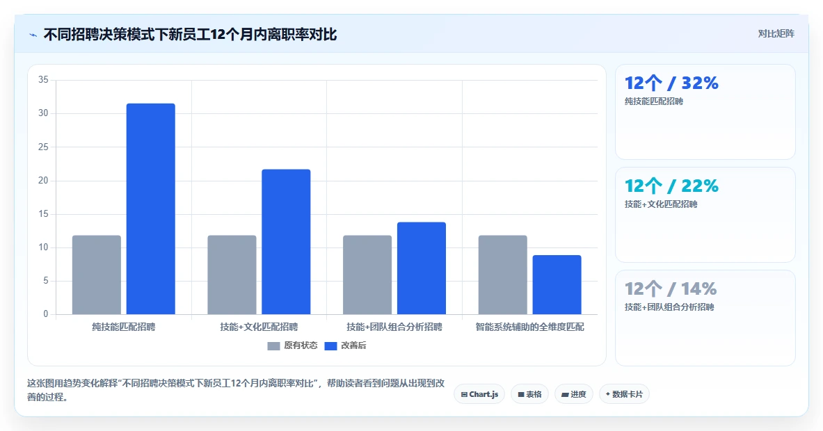Open the 12个 / 14% 技能+团队组合分析招聘 card

(705, 318)
